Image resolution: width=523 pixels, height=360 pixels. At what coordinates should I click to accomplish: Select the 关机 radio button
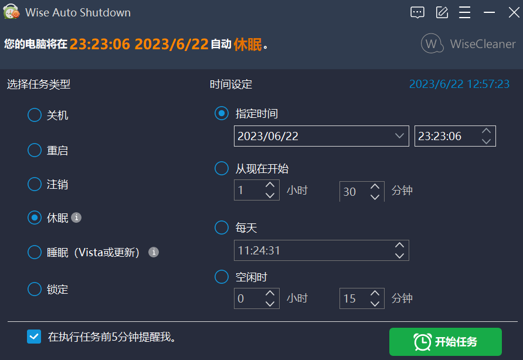[35, 115]
